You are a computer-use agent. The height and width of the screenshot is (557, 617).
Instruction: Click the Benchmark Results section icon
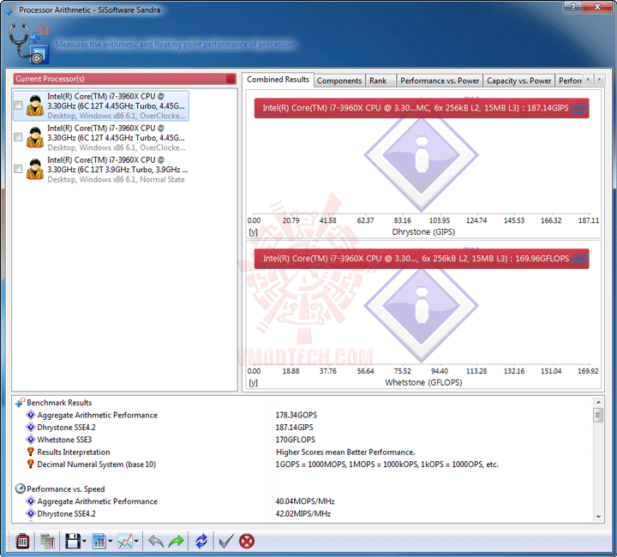tap(20, 403)
